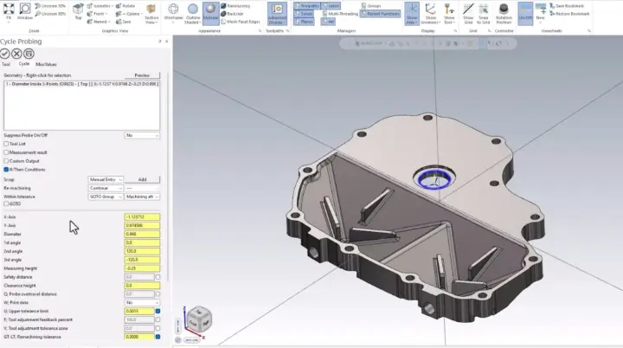623x348 pixels.
Task: Click the Rotation Position controller icon
Action: pyautogui.click(x=504, y=11)
